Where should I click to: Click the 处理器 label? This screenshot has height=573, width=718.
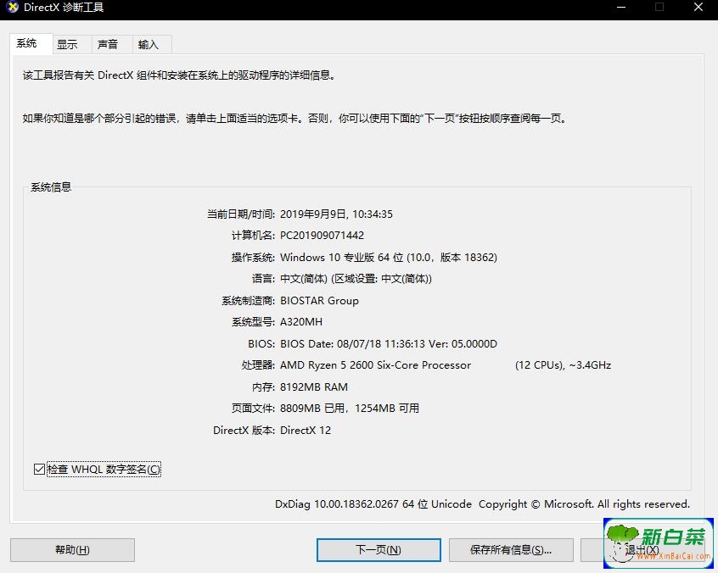point(257,365)
